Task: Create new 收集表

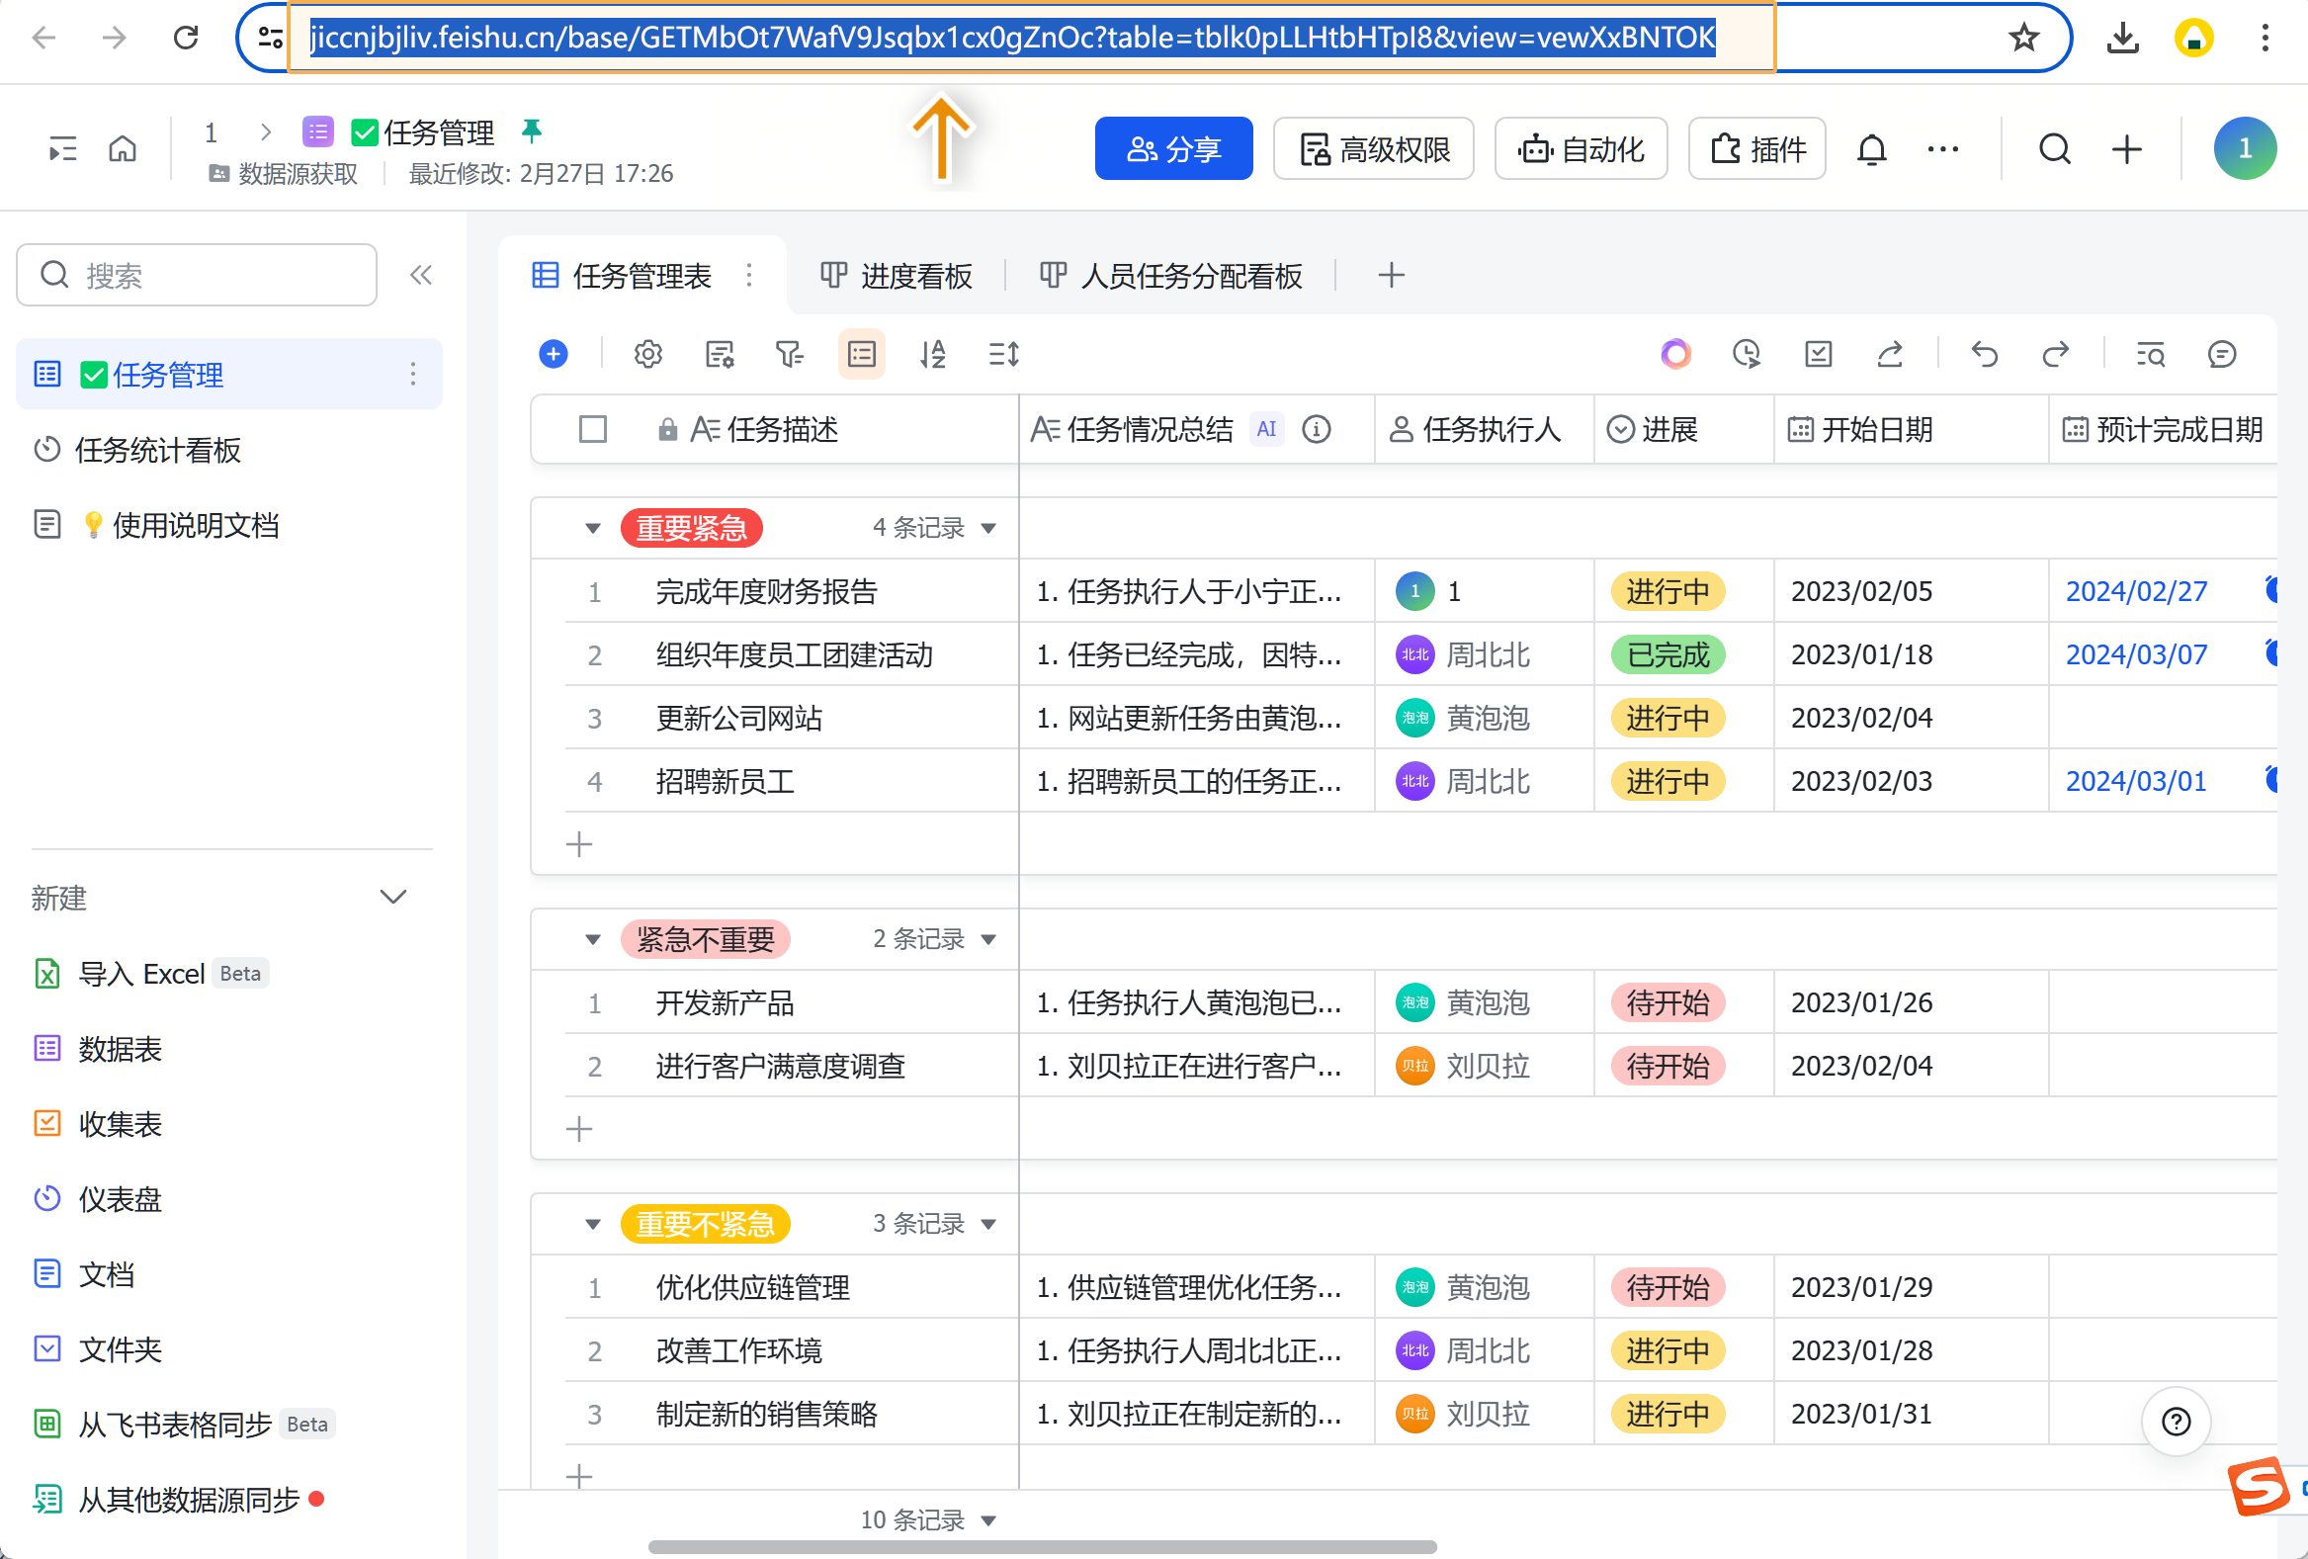Action: 97,1124
